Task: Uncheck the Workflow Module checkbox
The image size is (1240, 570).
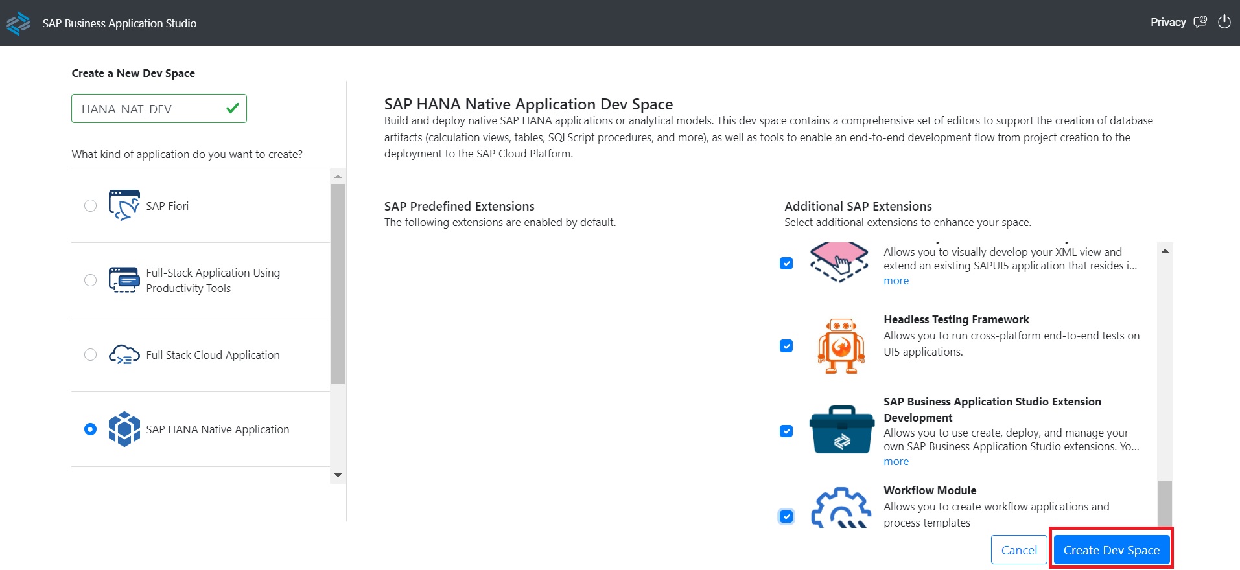Action: pos(786,516)
